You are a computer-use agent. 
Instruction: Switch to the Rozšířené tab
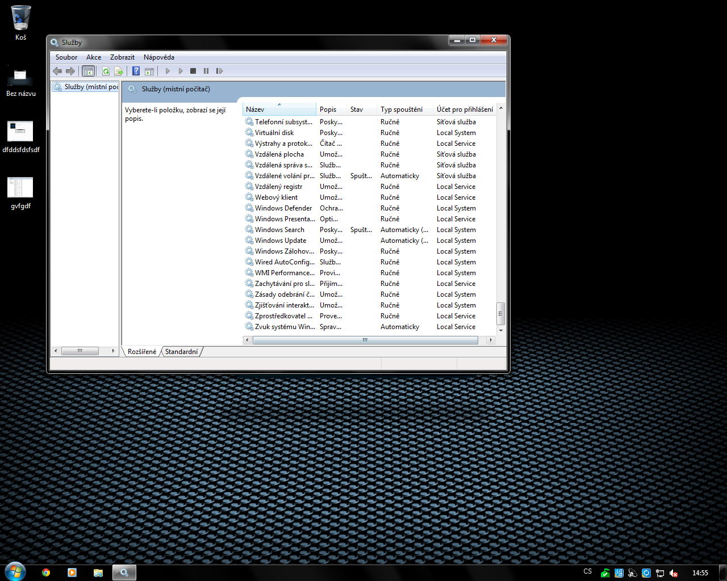point(142,352)
